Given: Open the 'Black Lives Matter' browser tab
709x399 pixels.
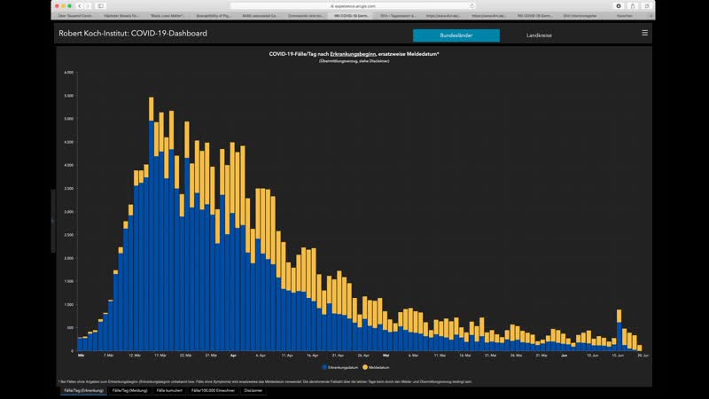Looking at the screenshot, I should pos(168,16).
